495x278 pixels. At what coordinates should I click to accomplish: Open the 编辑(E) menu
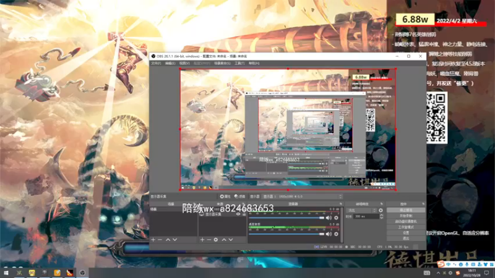point(170,64)
